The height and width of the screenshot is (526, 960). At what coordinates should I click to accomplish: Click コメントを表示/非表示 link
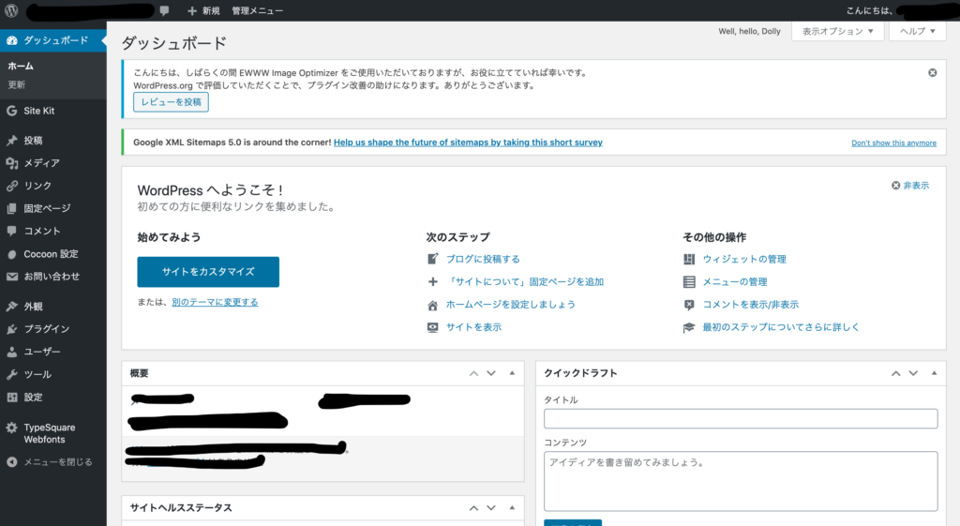click(x=750, y=305)
